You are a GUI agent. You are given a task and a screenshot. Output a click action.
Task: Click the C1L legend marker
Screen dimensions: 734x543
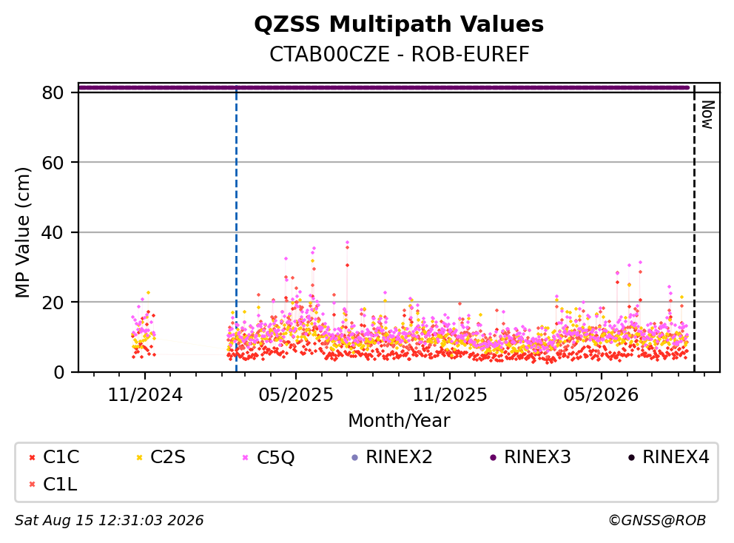(32, 485)
